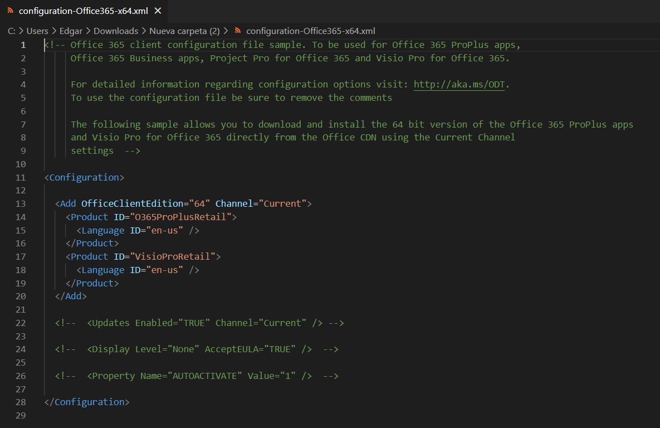The width and height of the screenshot is (660, 428).
Task: Close the configuration-Office365-x64.xml tab
Action: pyautogui.click(x=158, y=11)
